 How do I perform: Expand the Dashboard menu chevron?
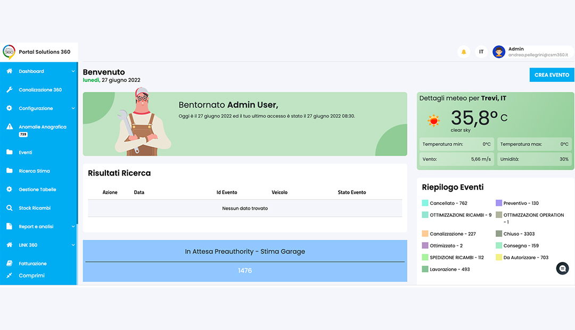[x=73, y=71]
